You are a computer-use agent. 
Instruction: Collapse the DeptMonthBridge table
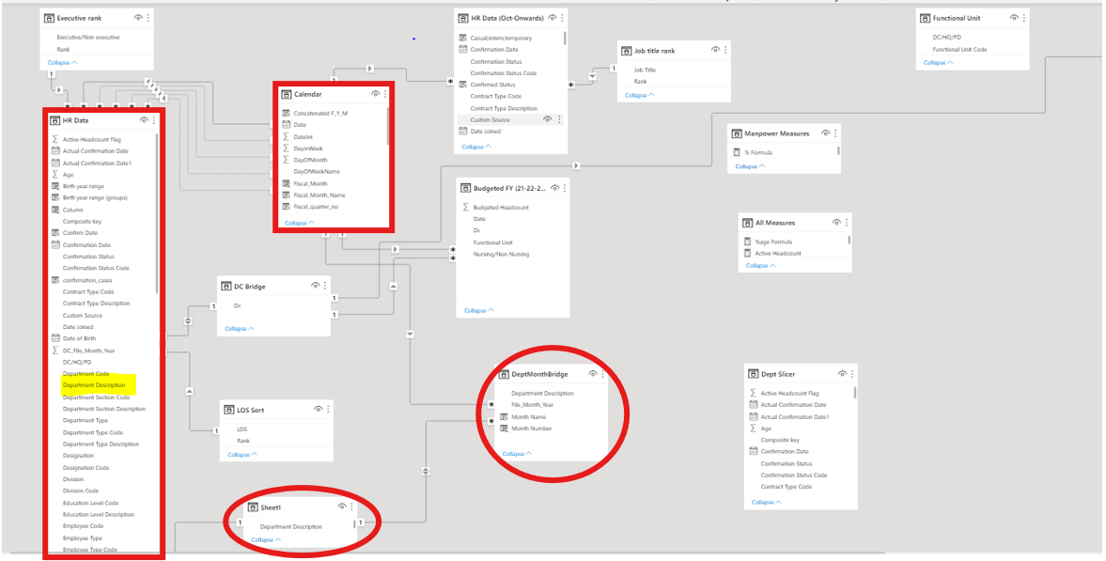(517, 455)
